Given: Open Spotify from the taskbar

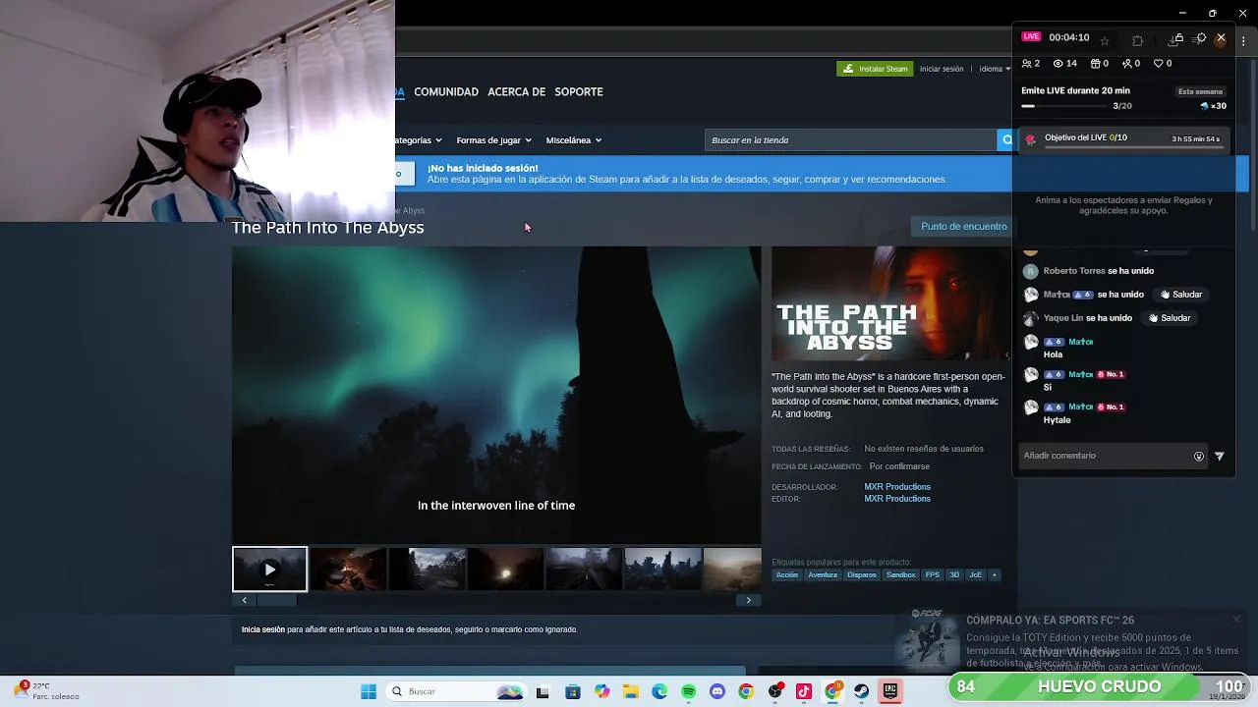Looking at the screenshot, I should click(x=688, y=691).
